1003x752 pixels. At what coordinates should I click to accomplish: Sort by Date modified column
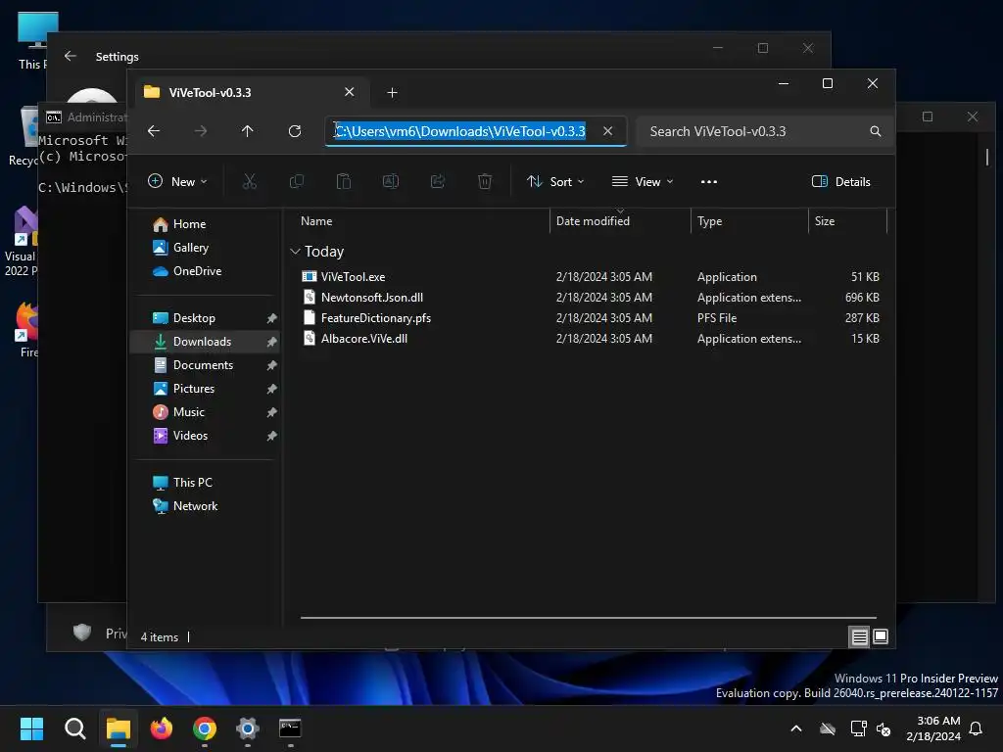pos(593,221)
